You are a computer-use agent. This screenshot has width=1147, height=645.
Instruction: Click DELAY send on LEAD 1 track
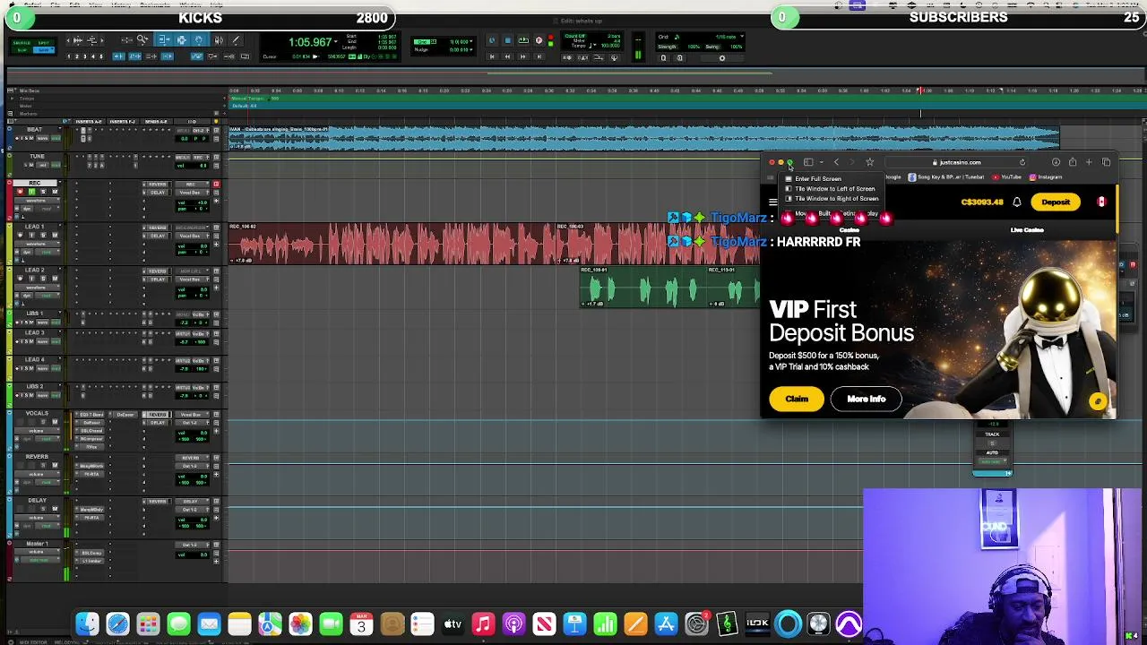[x=157, y=236]
